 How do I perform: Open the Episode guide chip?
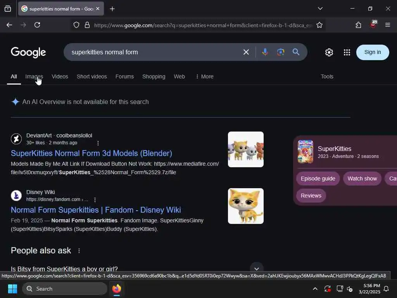click(318, 178)
